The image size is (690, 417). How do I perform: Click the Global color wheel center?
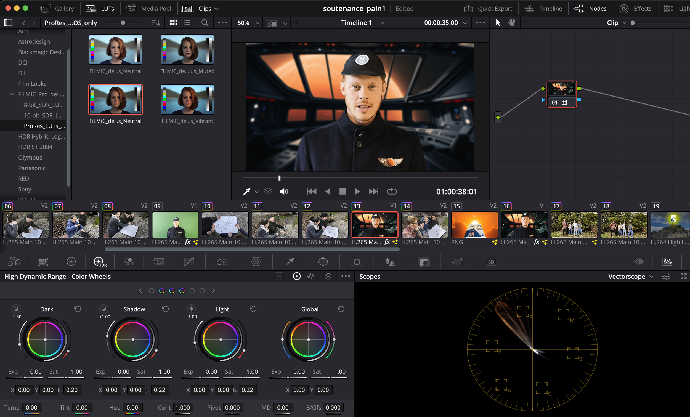point(308,340)
